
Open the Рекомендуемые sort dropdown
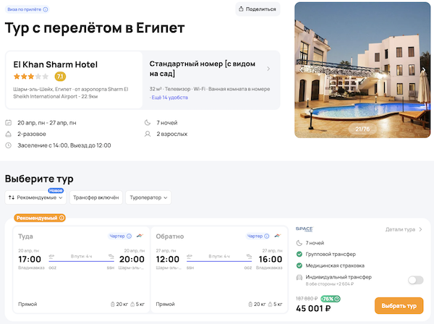36,197
